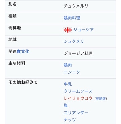This screenshot has height=124, width=121.
Task: Click the 塩 link
Action: (x=66, y=105)
